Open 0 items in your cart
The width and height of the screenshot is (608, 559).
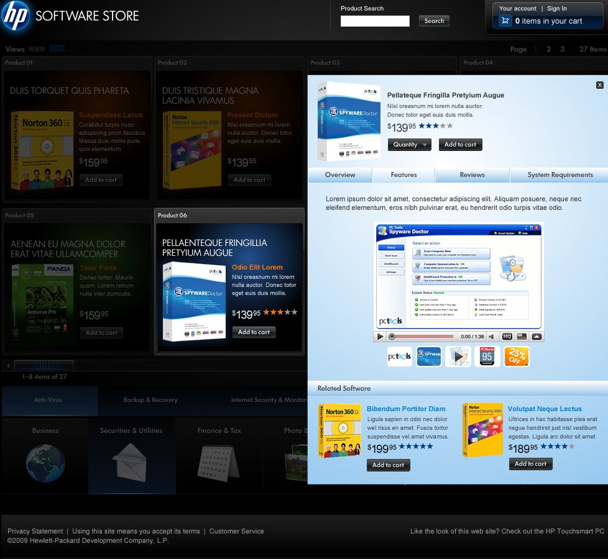548,21
